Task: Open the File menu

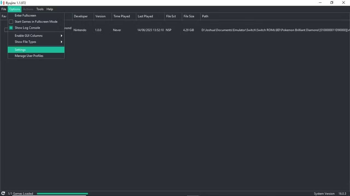Action: [4, 9]
